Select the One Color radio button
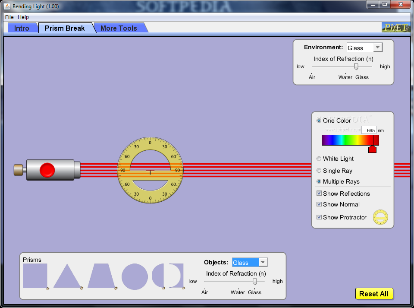 pos(319,121)
